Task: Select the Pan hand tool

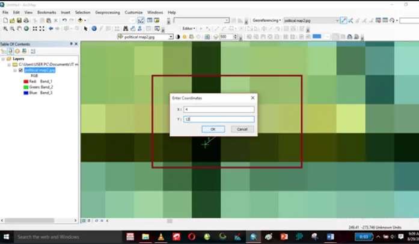Action: [x=19, y=29]
